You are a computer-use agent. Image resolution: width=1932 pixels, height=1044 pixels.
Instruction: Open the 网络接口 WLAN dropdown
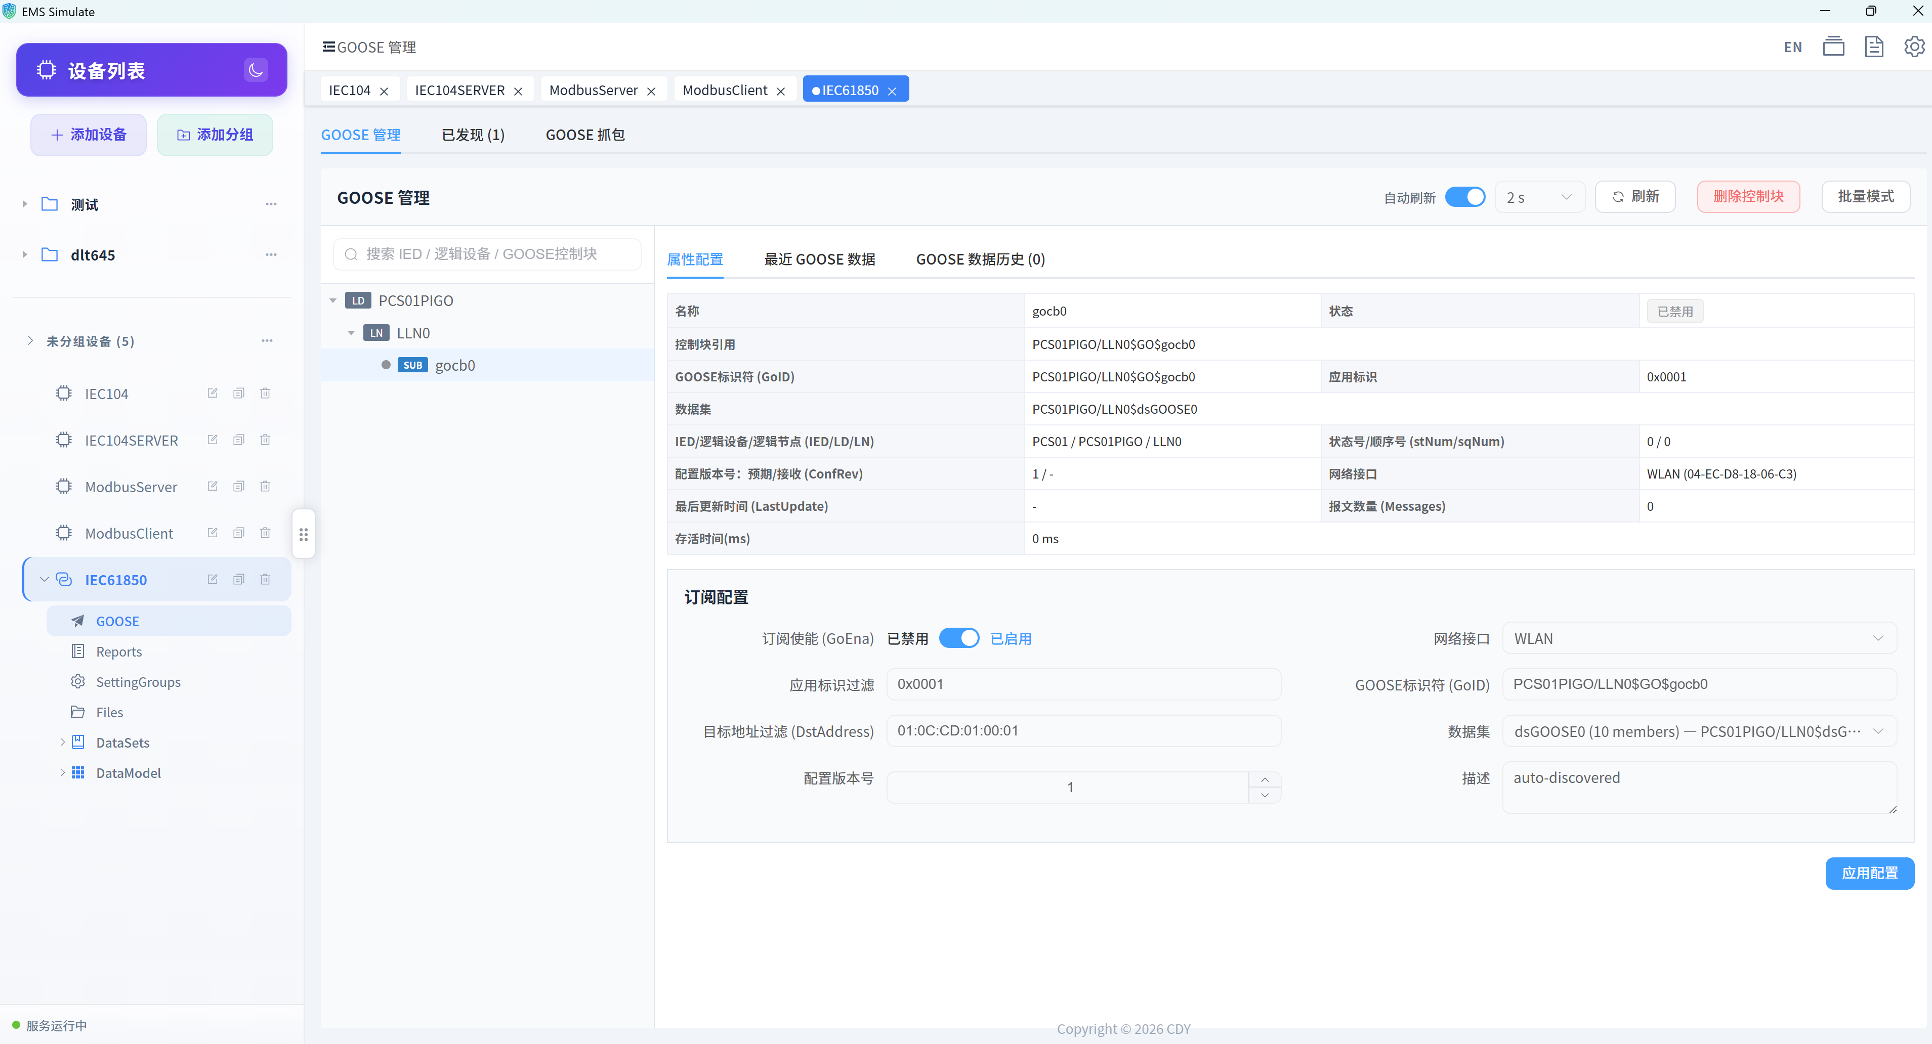(1699, 638)
